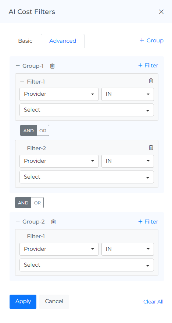Apply the cost filters
Viewport: 172px width, 323px height.
[23, 302]
